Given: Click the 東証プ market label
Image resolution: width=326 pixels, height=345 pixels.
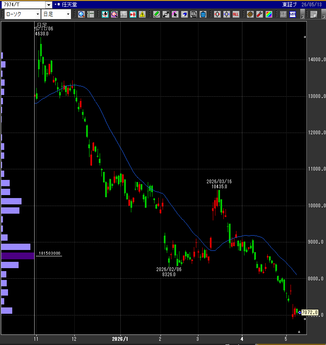Looking at the screenshot, I should [289, 5].
